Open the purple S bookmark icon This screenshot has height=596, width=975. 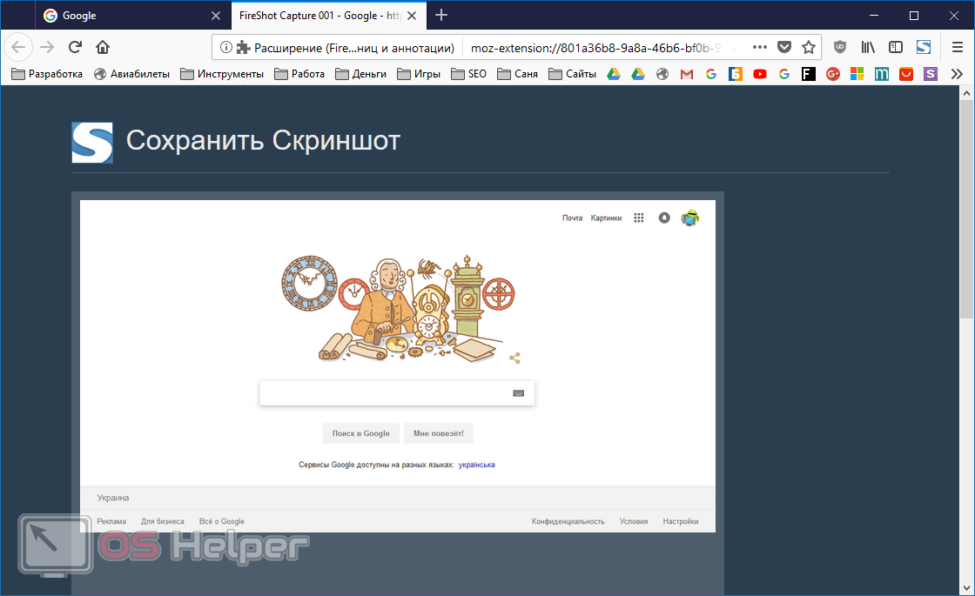click(x=931, y=74)
